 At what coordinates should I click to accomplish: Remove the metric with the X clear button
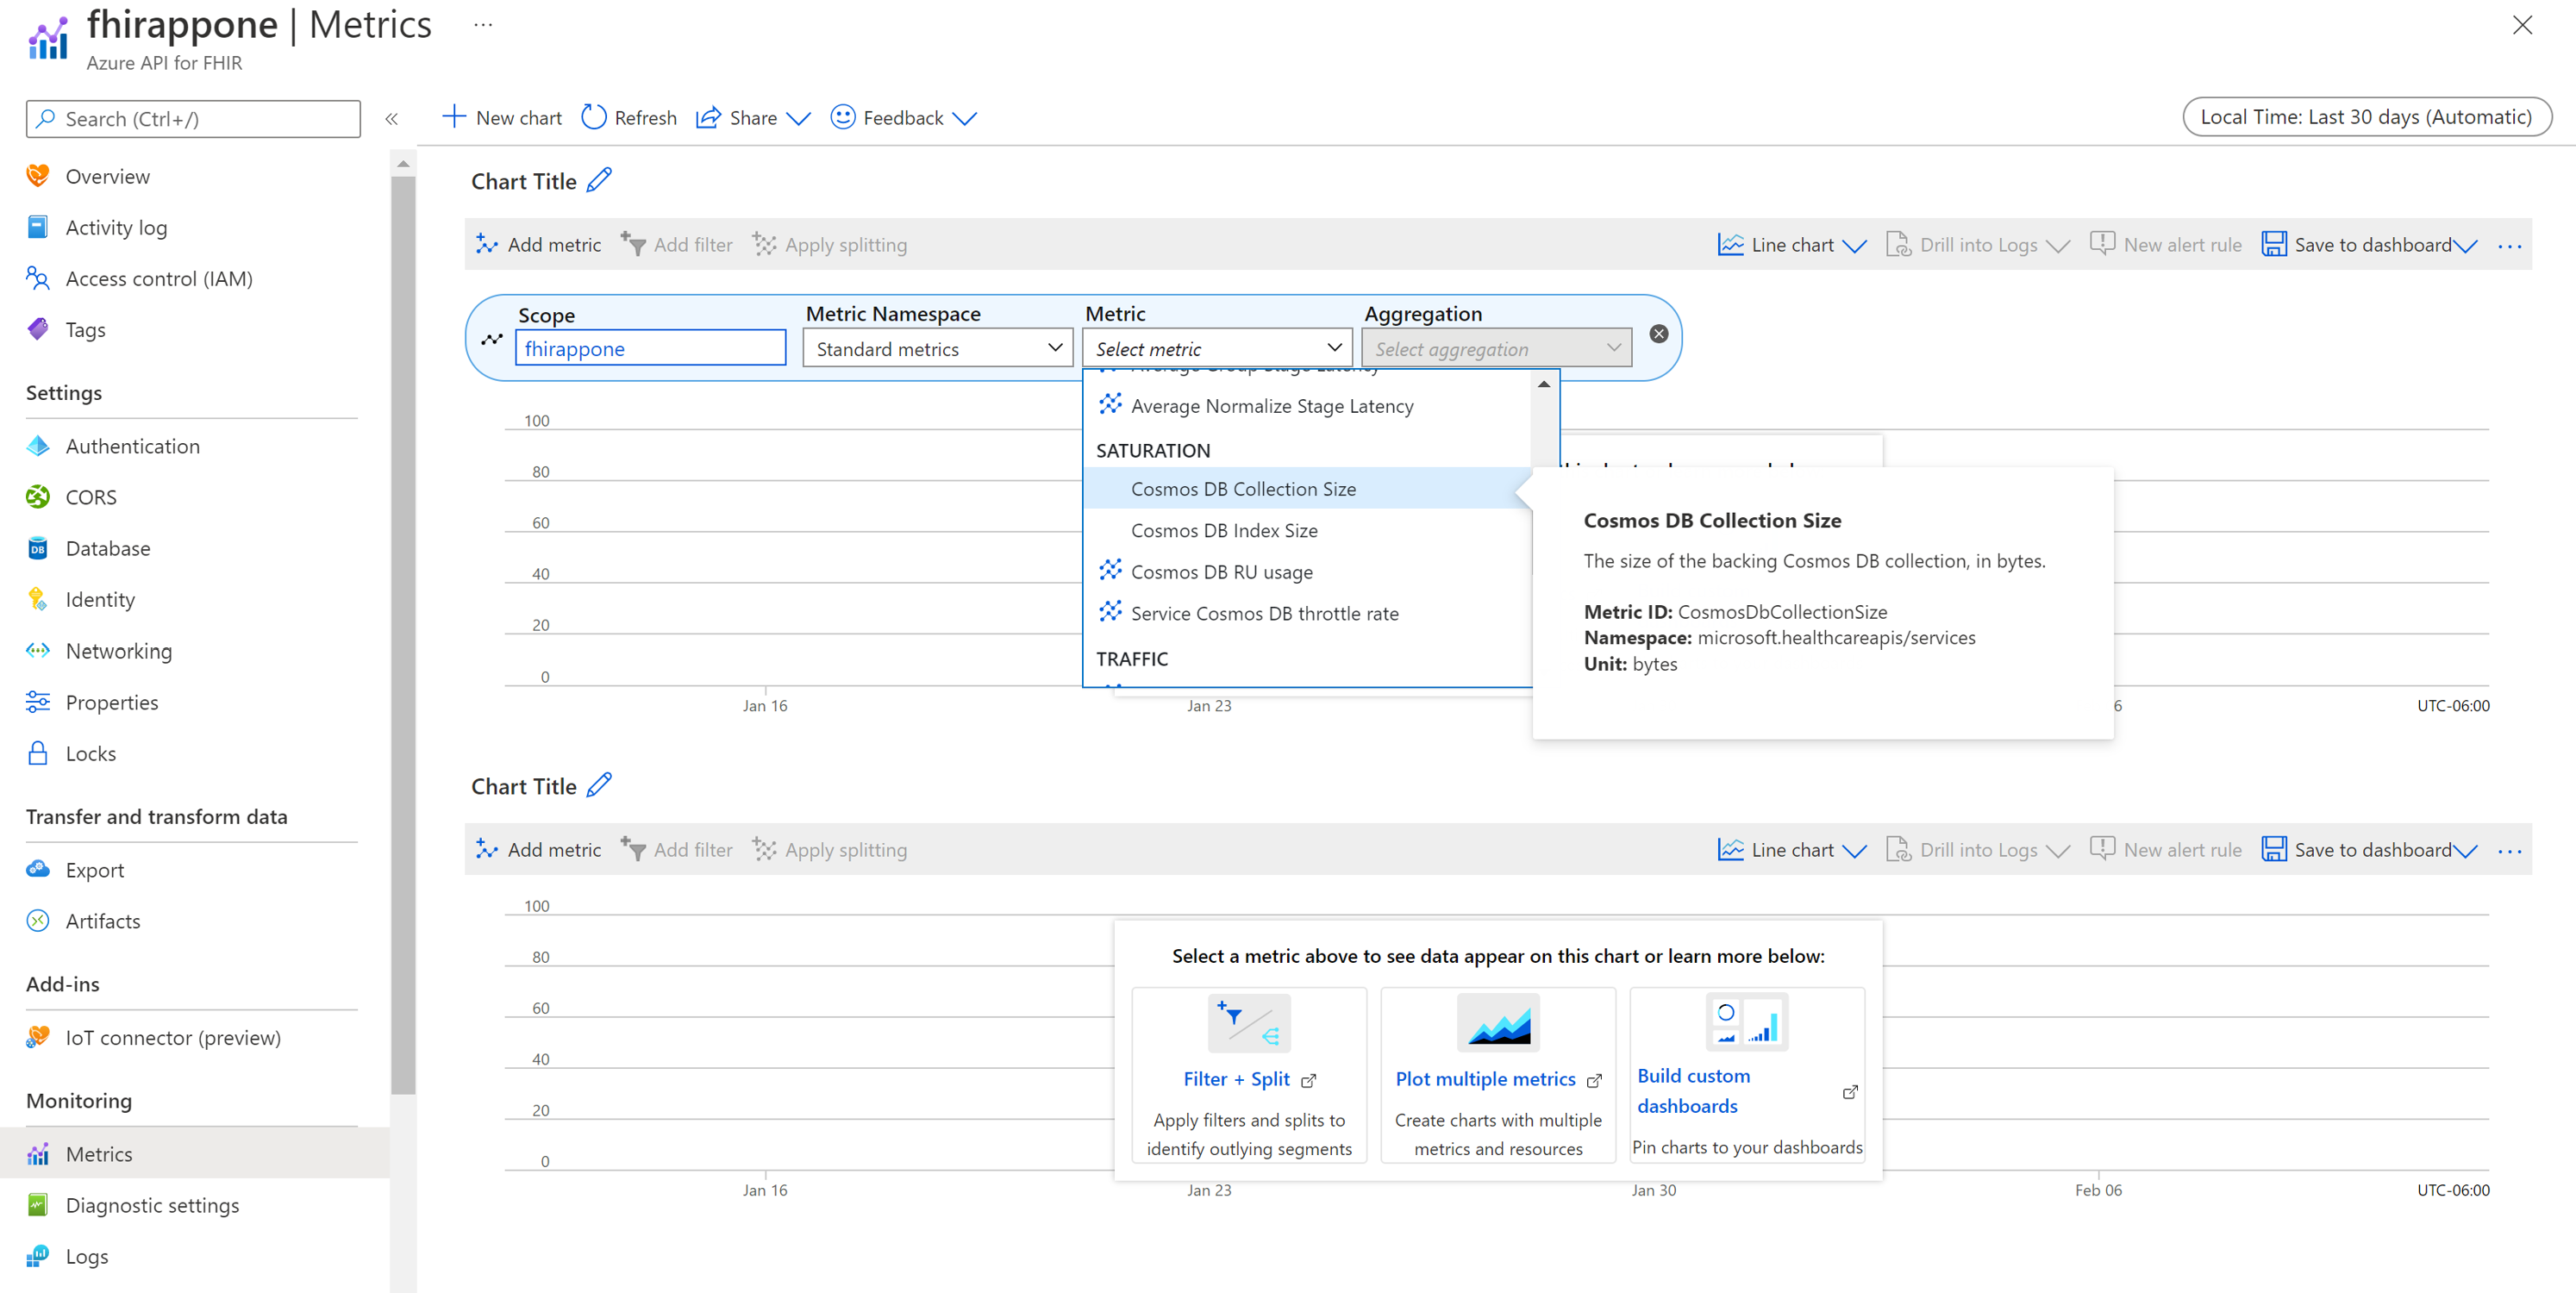pos(1658,334)
